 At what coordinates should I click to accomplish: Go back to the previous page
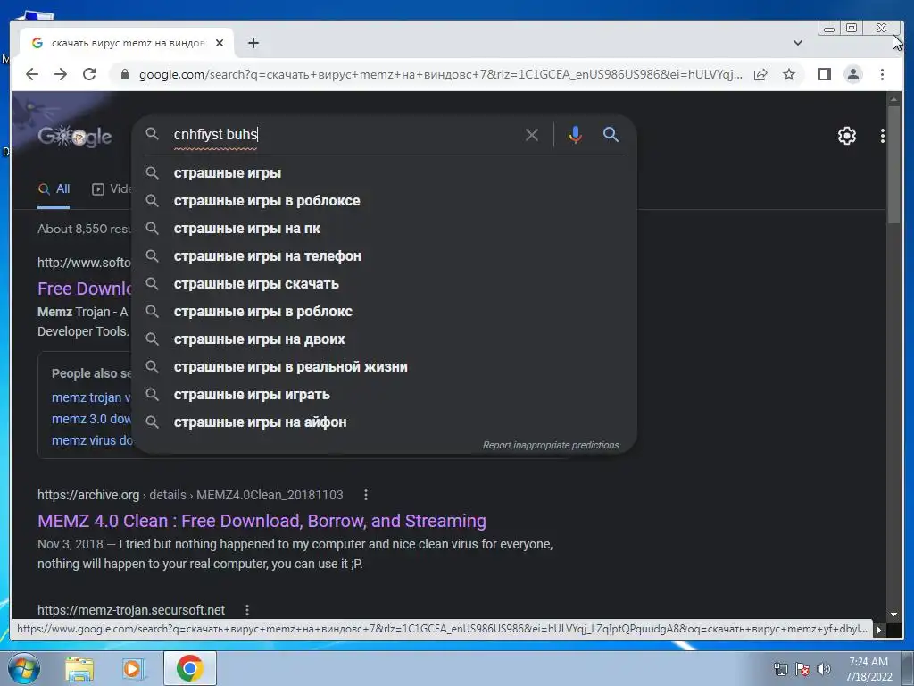pyautogui.click(x=32, y=74)
